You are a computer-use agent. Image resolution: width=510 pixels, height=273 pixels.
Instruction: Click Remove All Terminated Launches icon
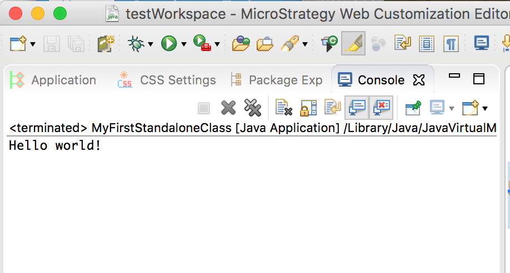point(253,108)
